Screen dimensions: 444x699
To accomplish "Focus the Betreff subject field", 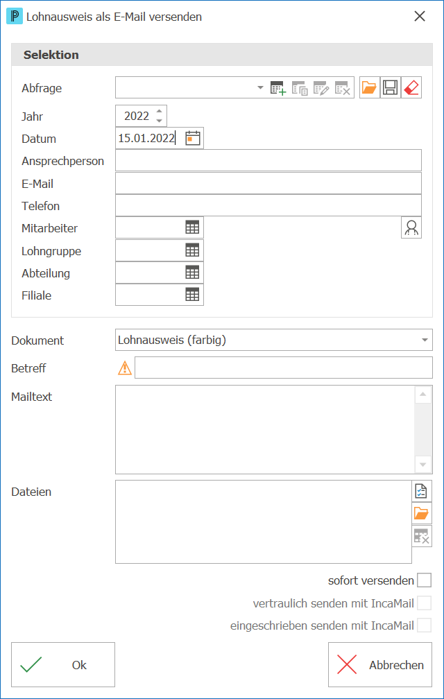I will [284, 368].
